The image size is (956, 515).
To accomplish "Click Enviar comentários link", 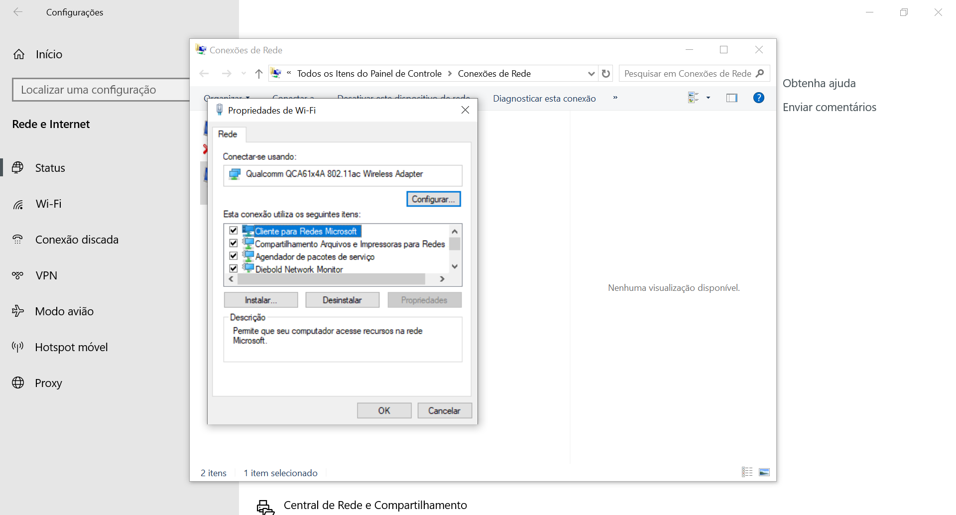I will pyautogui.click(x=830, y=107).
